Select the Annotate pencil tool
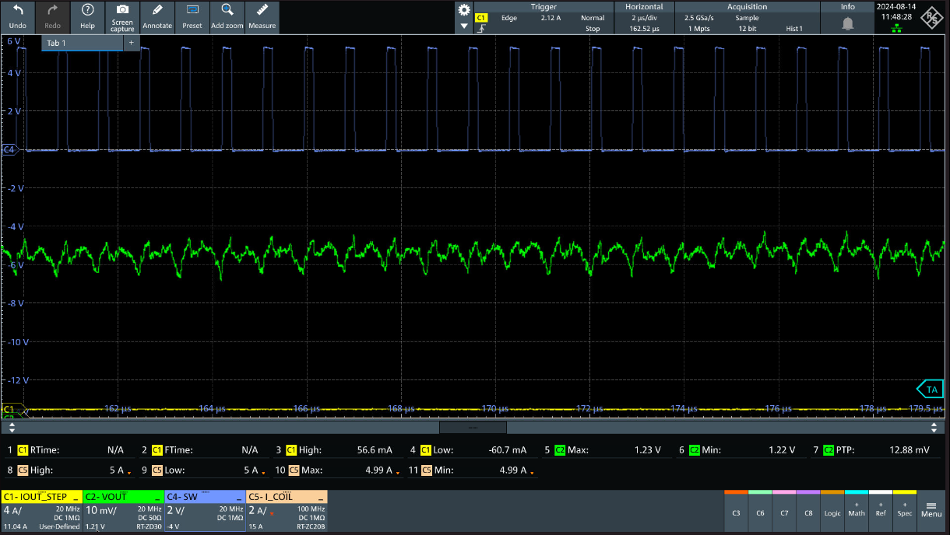The width and height of the screenshot is (950, 535). tap(157, 16)
